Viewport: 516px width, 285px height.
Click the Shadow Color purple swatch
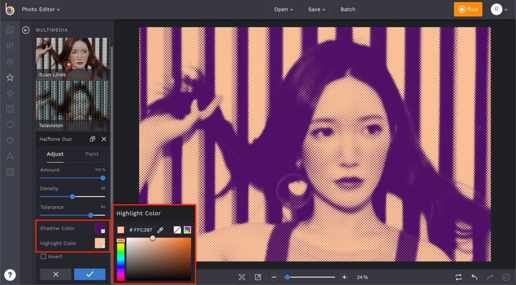click(100, 228)
